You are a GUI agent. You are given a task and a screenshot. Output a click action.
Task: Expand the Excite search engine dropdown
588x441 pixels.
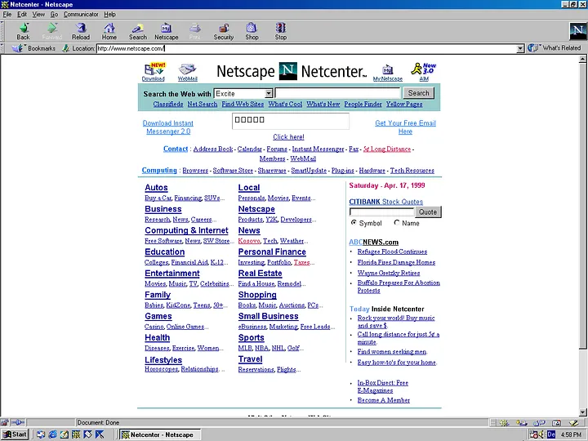coord(269,93)
